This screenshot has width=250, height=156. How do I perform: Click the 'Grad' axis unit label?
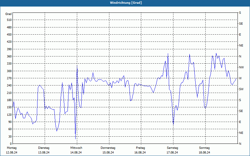pos(8,14)
